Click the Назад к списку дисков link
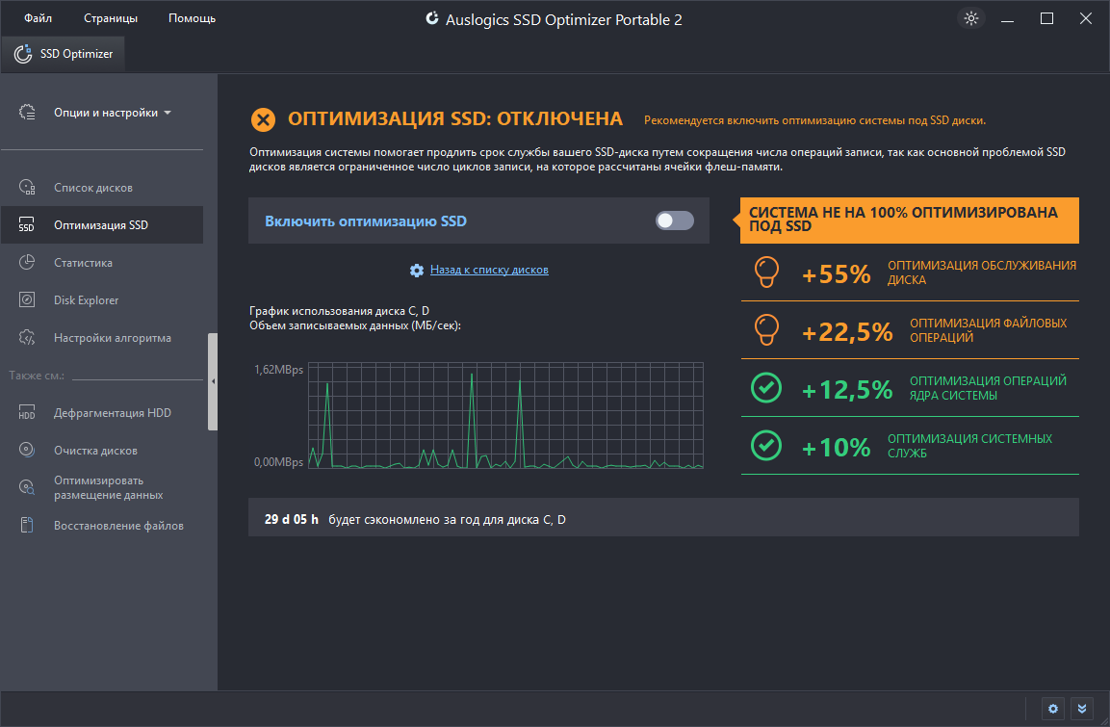This screenshot has height=727, width=1110. (x=489, y=270)
